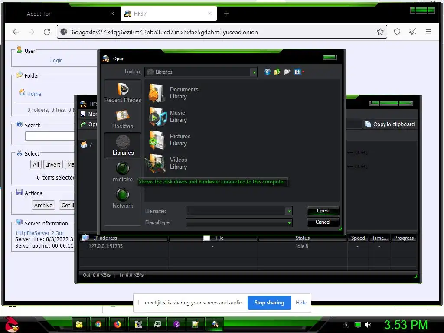Click the Speed column header
This screenshot has width=444, height=333.
(x=358, y=238)
